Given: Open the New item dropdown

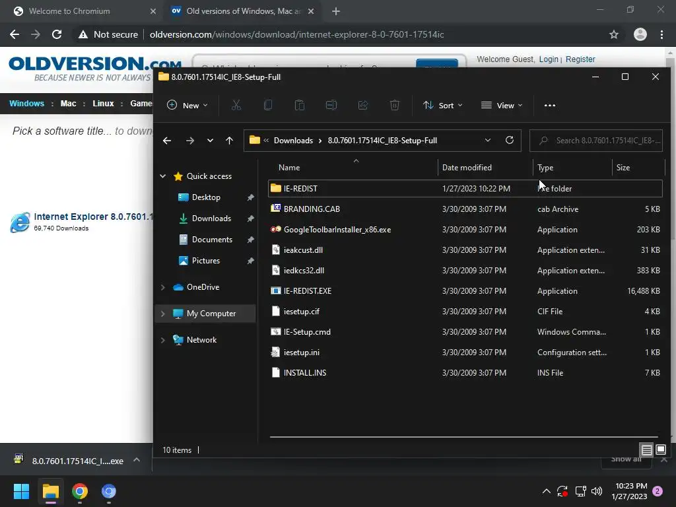Looking at the screenshot, I should (x=187, y=105).
